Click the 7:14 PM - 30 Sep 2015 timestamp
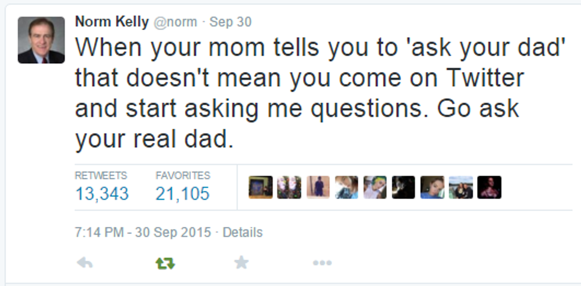581x286 pixels. (x=143, y=232)
